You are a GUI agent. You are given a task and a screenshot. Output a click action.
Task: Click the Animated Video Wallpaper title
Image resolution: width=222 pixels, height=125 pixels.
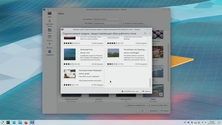(90, 70)
